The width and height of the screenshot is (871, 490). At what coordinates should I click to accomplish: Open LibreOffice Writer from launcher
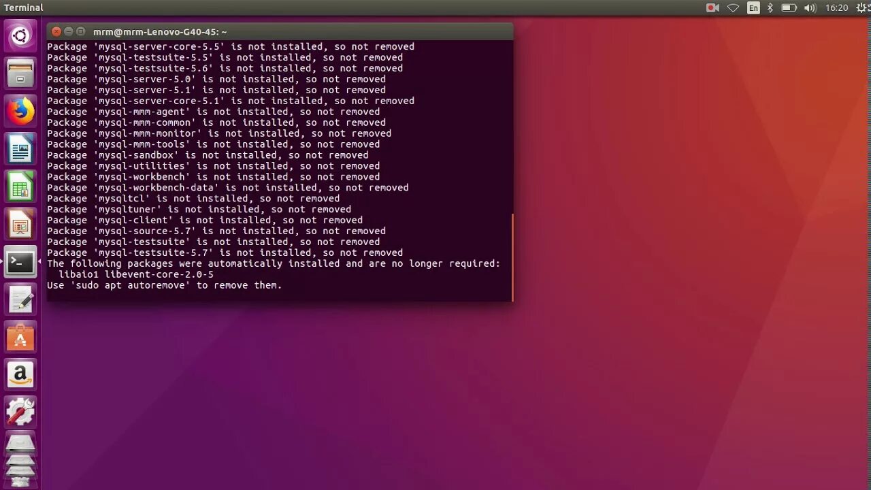point(20,148)
